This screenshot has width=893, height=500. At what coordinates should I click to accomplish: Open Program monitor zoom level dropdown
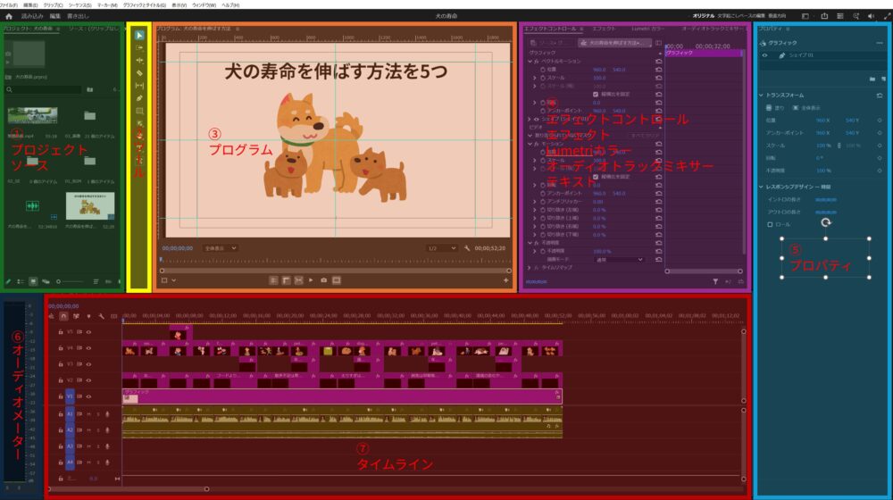point(221,248)
